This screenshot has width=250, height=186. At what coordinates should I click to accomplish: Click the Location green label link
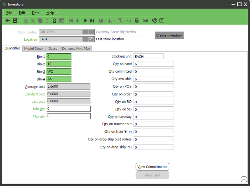pyautogui.click(x=30, y=39)
